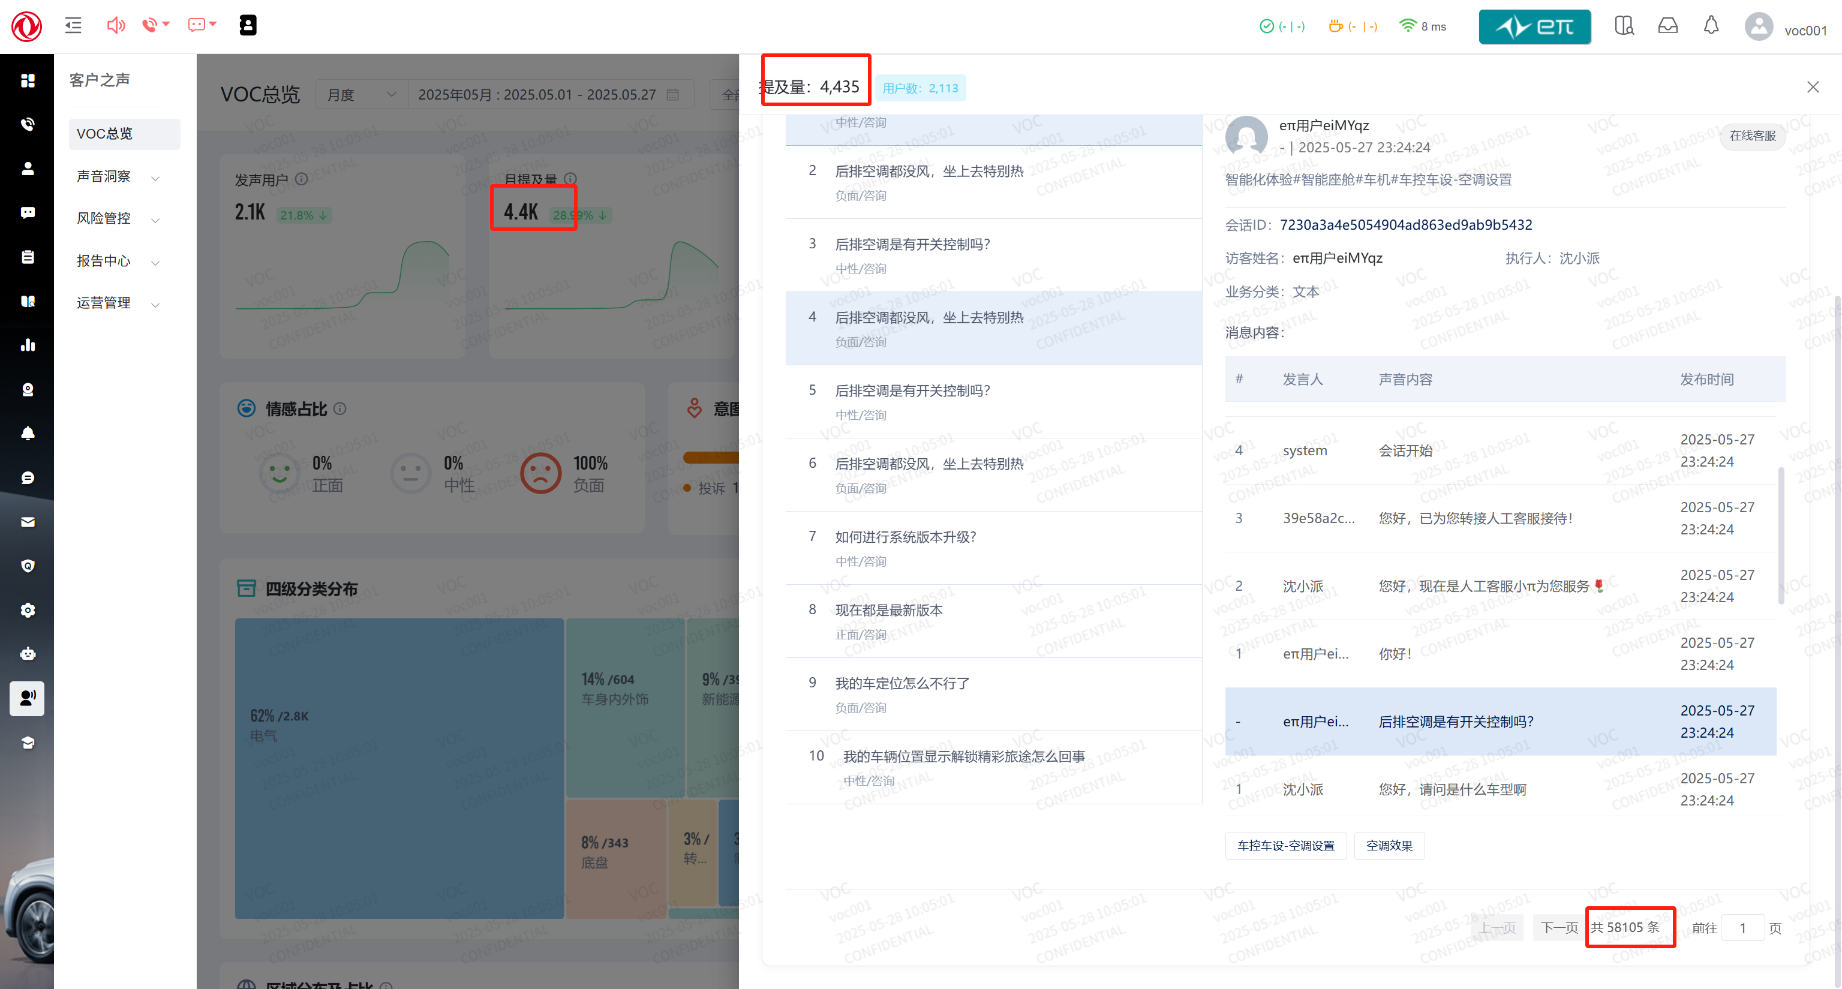Click the message table vertical scrollbar
Screen dimensions: 1842x989
1780,536
